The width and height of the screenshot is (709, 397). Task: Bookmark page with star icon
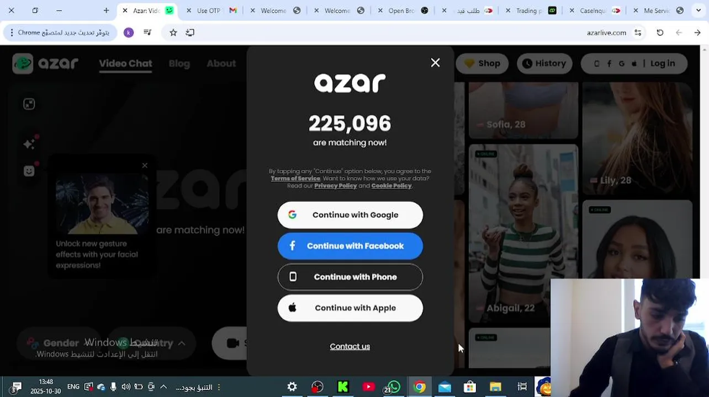click(173, 33)
